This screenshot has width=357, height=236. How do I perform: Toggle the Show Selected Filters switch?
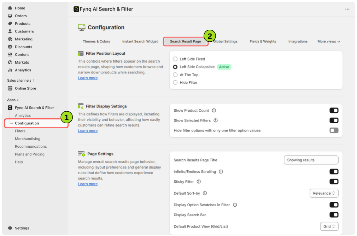pyautogui.click(x=334, y=120)
